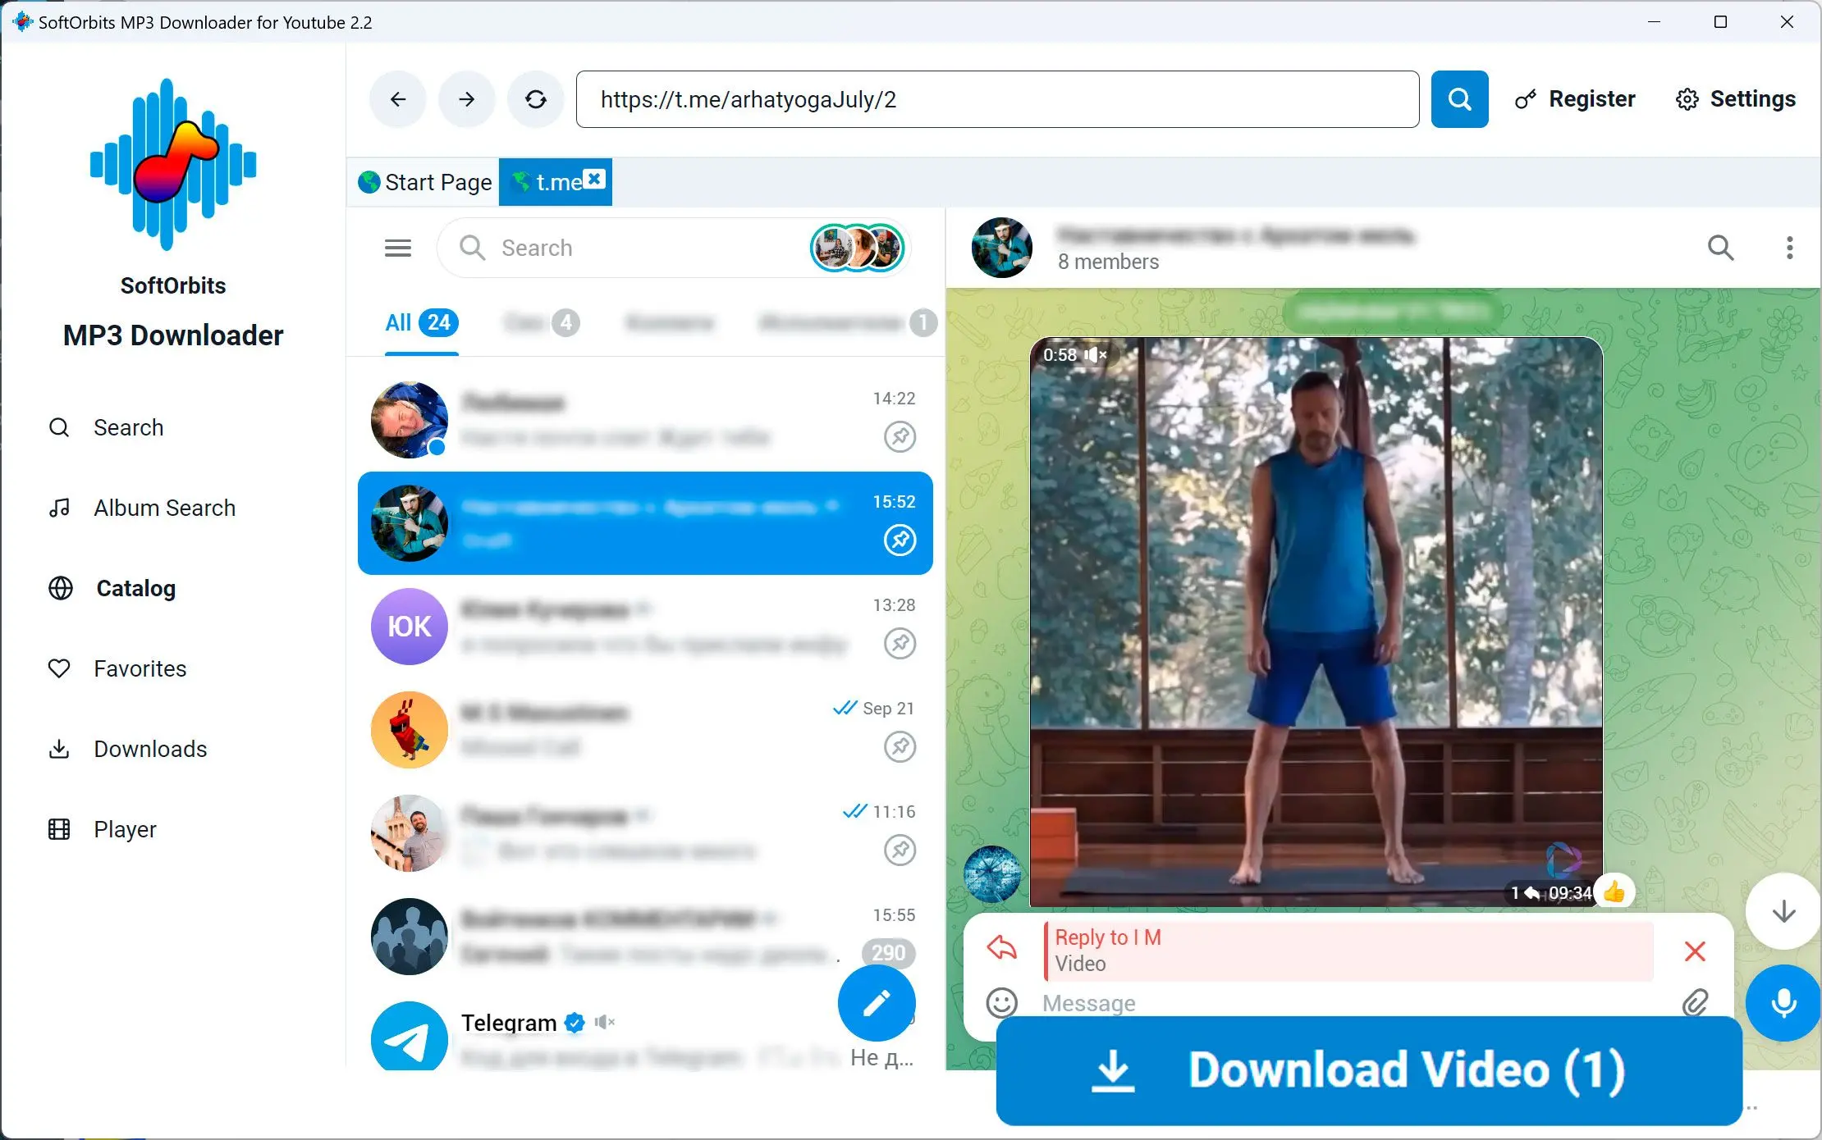
Task: Switch to the Start Page tab
Action: click(x=425, y=182)
